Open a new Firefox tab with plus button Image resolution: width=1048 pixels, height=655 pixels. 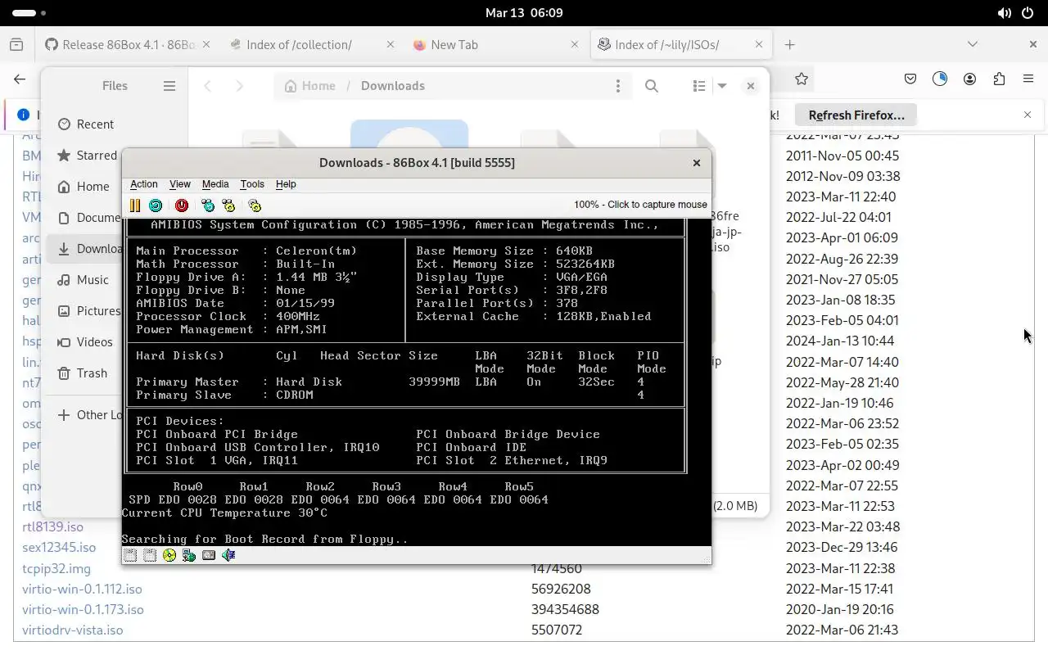coord(790,45)
